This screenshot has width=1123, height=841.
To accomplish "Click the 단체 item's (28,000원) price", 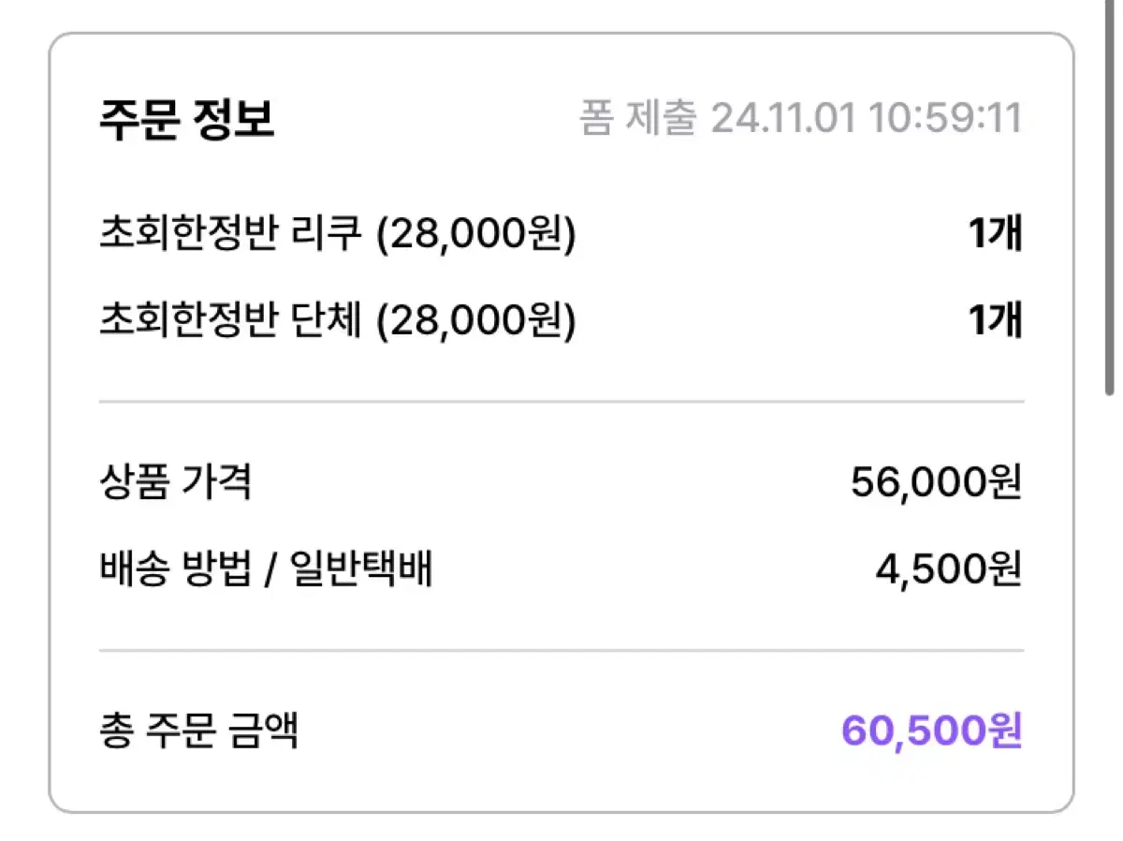I will pos(475,321).
